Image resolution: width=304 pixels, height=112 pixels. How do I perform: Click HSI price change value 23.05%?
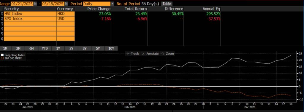pyautogui.click(x=105, y=14)
